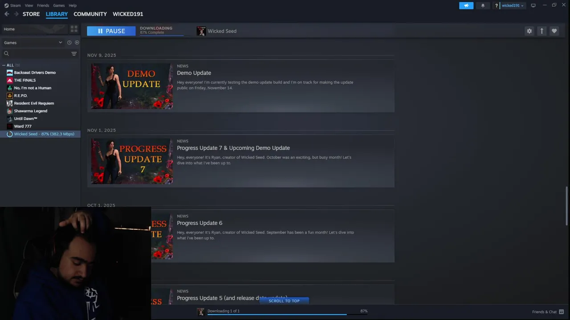Open the Friends menu
This screenshot has width=570, height=320.
(x=43, y=5)
